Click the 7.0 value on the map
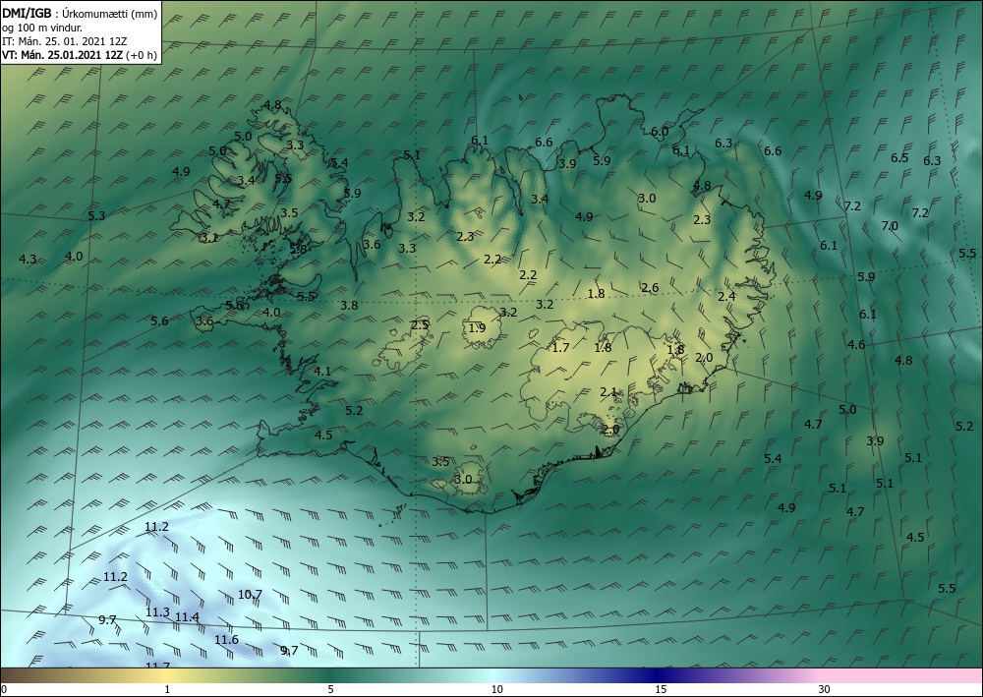This screenshot has height=697, width=983. tap(890, 226)
